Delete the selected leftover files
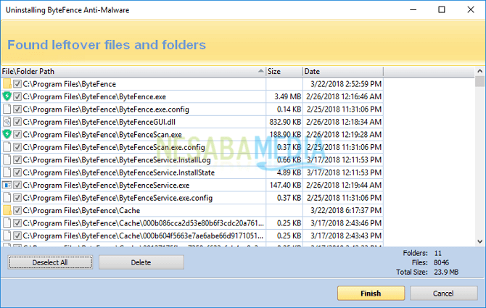This screenshot has height=308, width=486. click(x=141, y=262)
